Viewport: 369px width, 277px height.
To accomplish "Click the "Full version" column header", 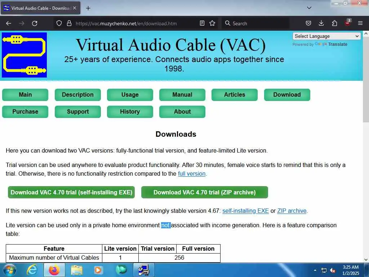I will click(198, 249).
